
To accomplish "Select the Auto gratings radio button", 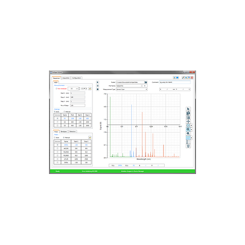I will (x=55, y=112).
